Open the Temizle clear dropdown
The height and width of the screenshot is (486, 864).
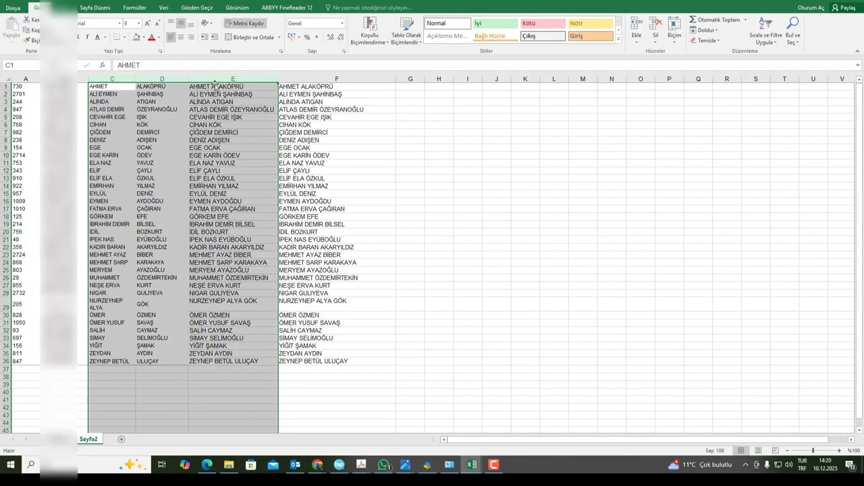(705, 40)
